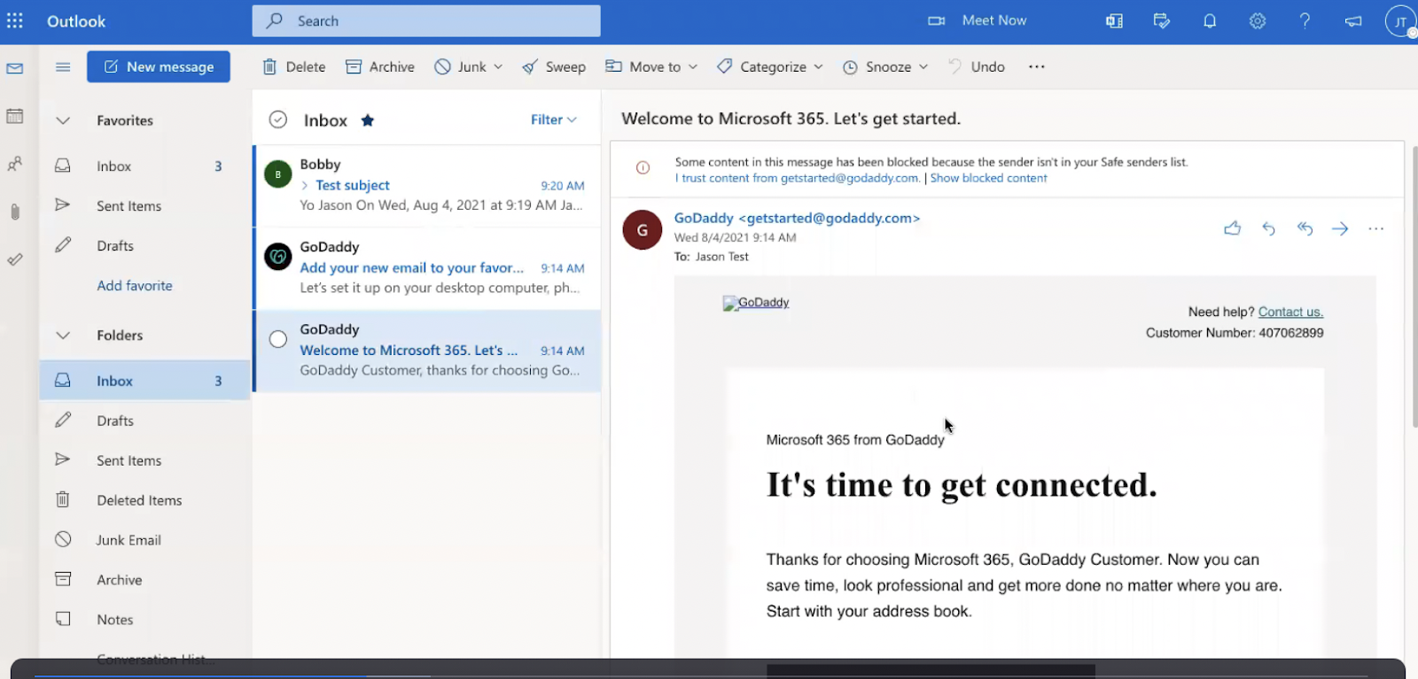Select the Bobby message via avatar
The image size is (1418, 679).
(x=278, y=174)
